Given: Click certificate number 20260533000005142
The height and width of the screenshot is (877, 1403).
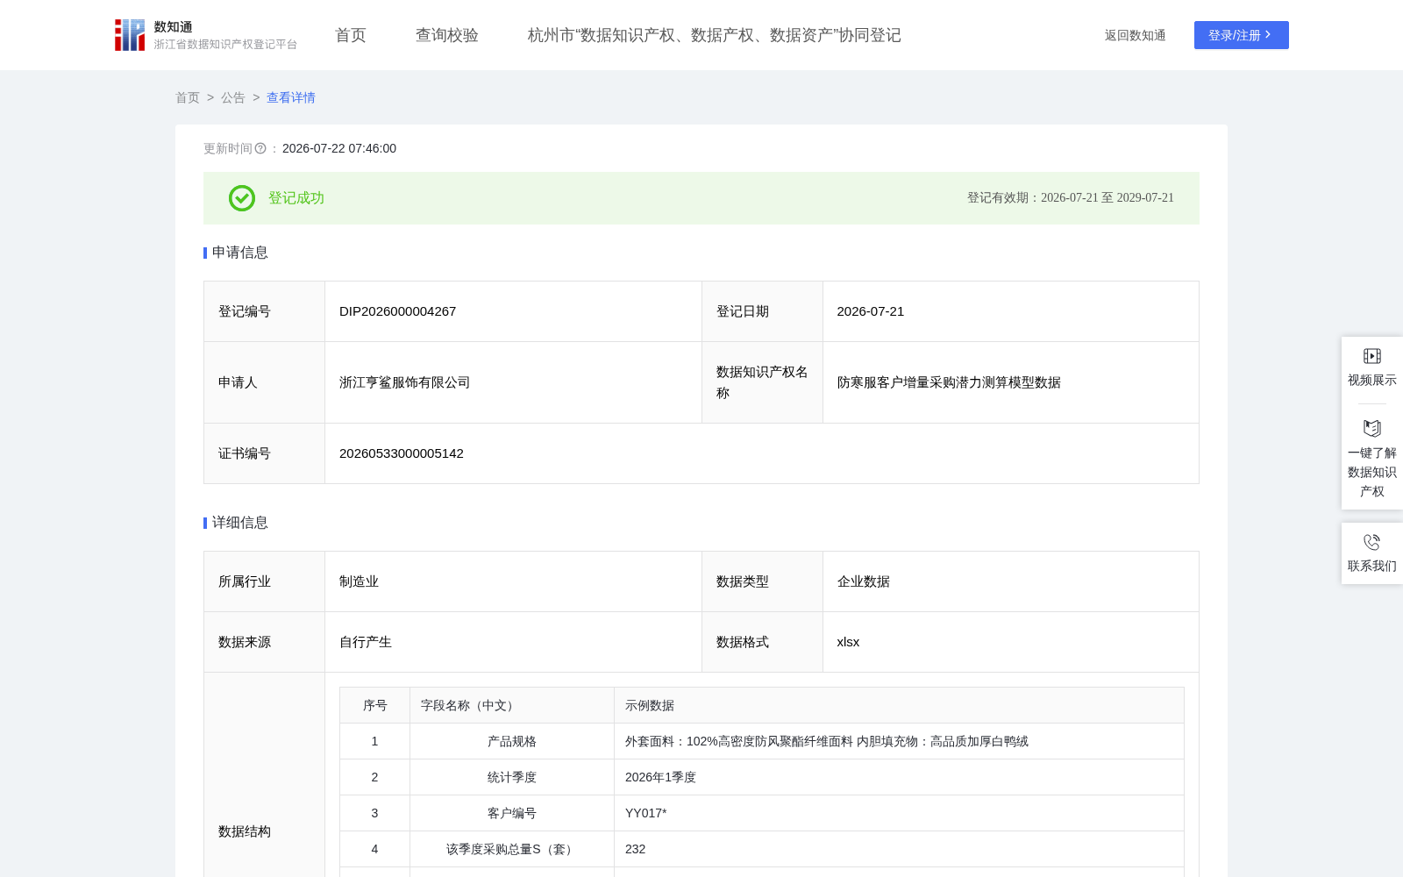Looking at the screenshot, I should (402, 453).
